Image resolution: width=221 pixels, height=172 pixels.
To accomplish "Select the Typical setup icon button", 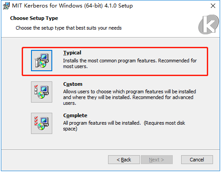I will tap(42, 61).
